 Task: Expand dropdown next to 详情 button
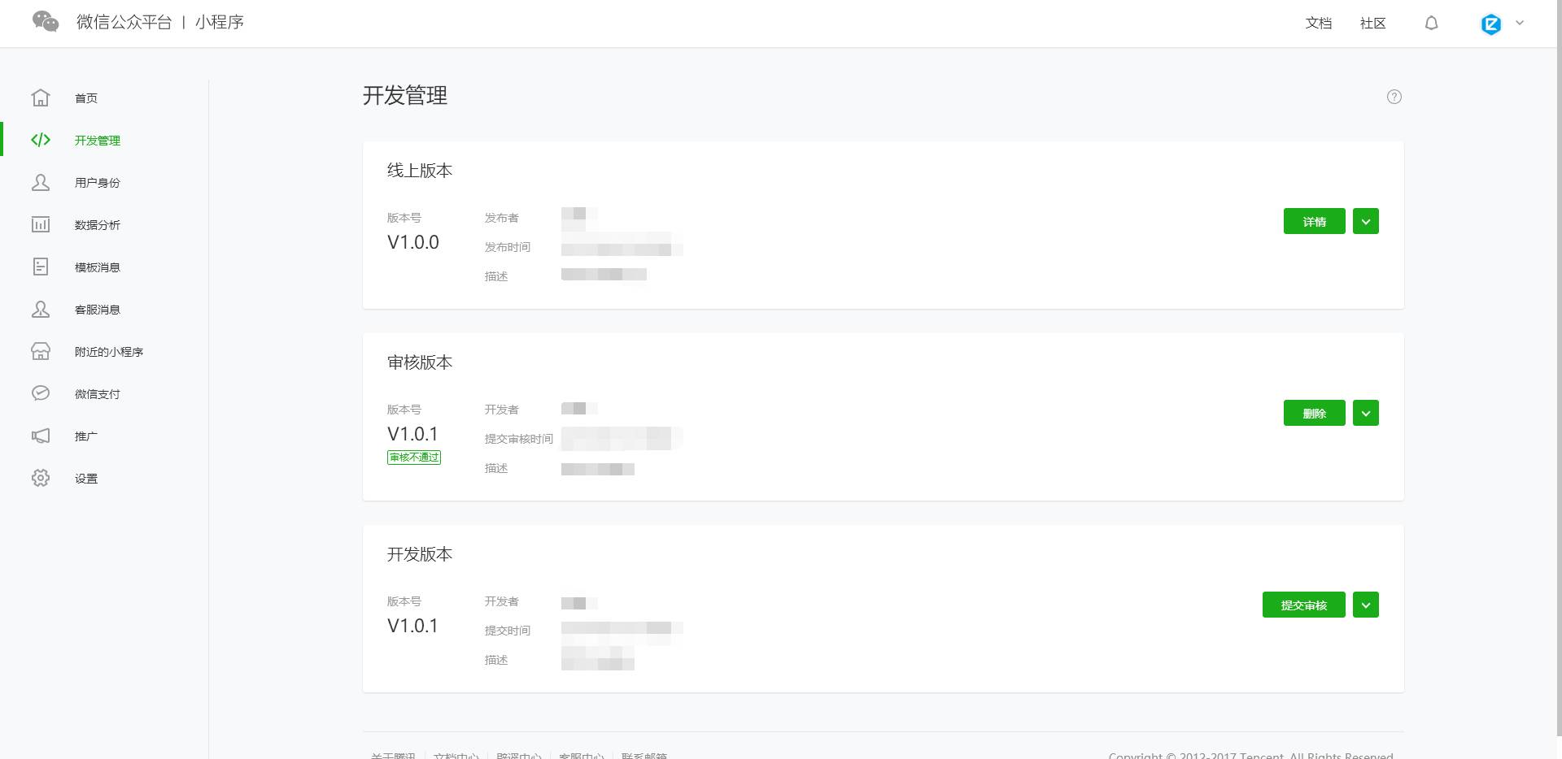tap(1366, 220)
